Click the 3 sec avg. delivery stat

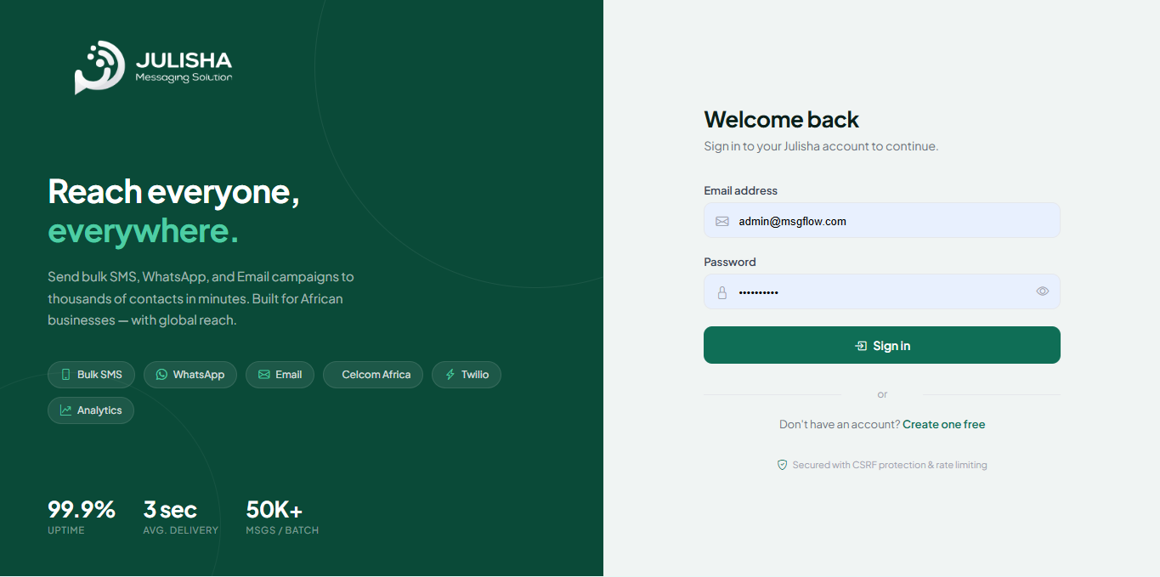[180, 517]
